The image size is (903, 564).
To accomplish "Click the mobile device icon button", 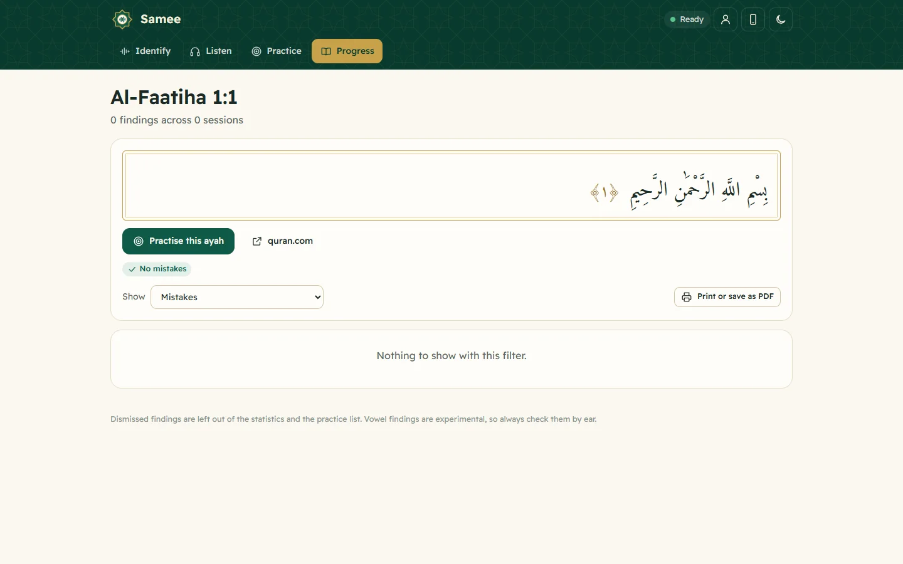I will click(x=753, y=19).
